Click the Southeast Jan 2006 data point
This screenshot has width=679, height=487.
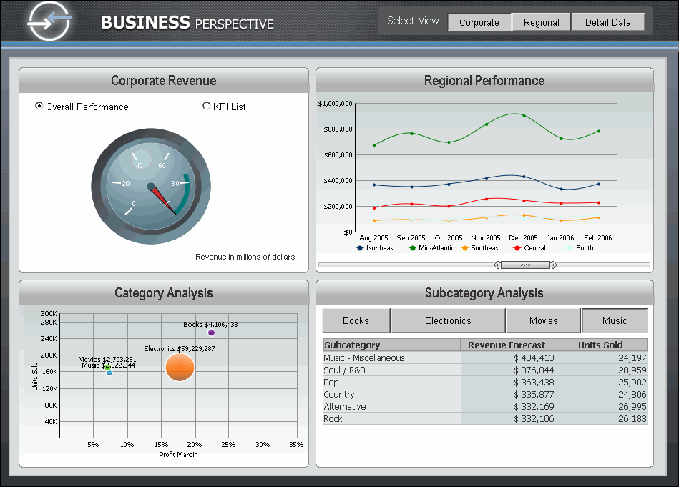tap(561, 220)
